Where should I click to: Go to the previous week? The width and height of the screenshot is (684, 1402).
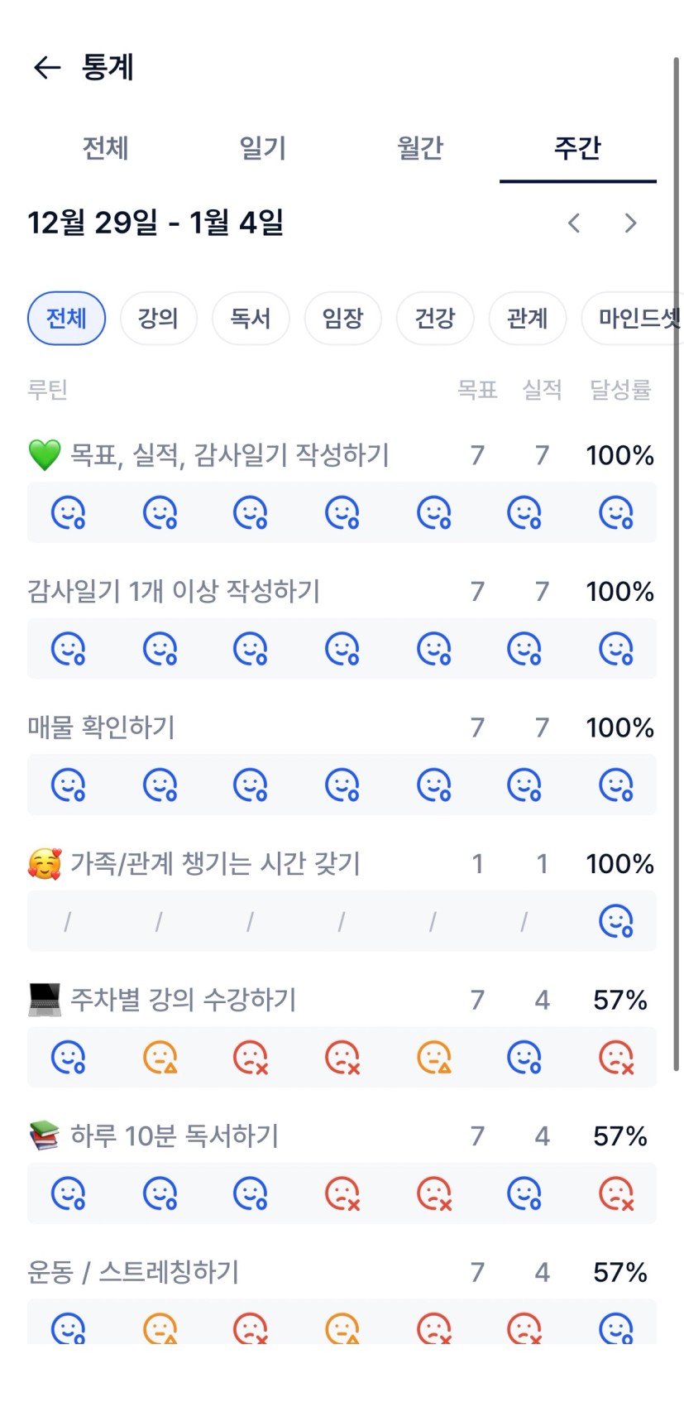[x=574, y=223]
